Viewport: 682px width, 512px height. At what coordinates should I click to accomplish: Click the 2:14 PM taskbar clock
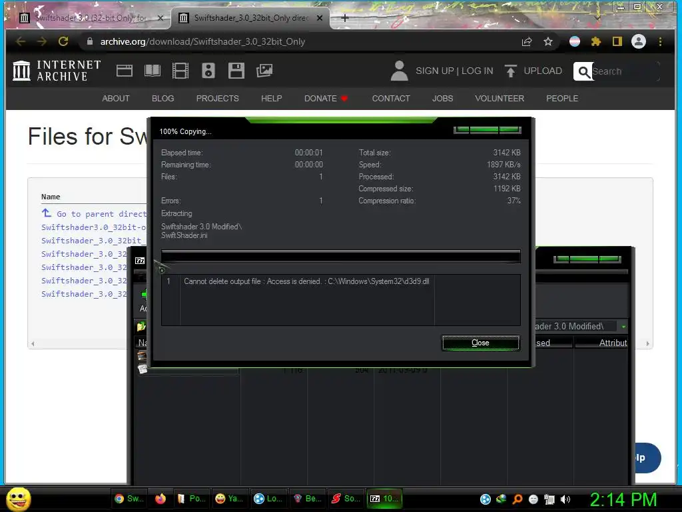(x=623, y=499)
